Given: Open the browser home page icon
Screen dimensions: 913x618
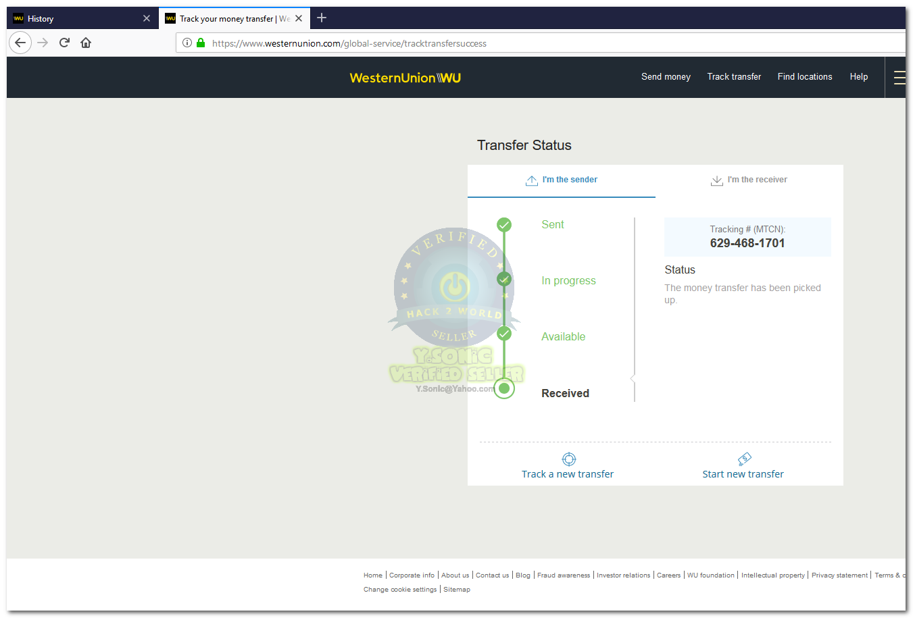Looking at the screenshot, I should tap(86, 43).
